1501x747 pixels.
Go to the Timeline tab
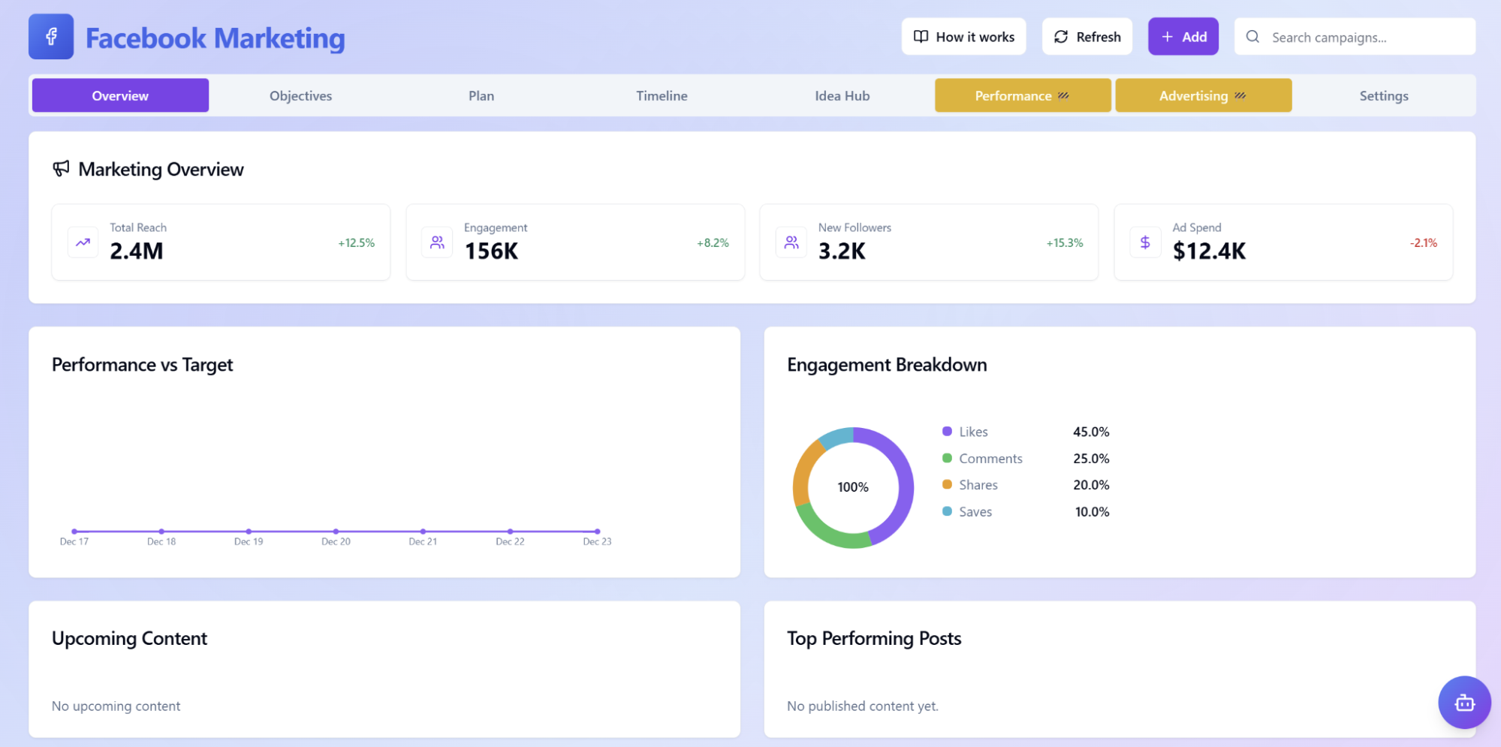coord(662,95)
